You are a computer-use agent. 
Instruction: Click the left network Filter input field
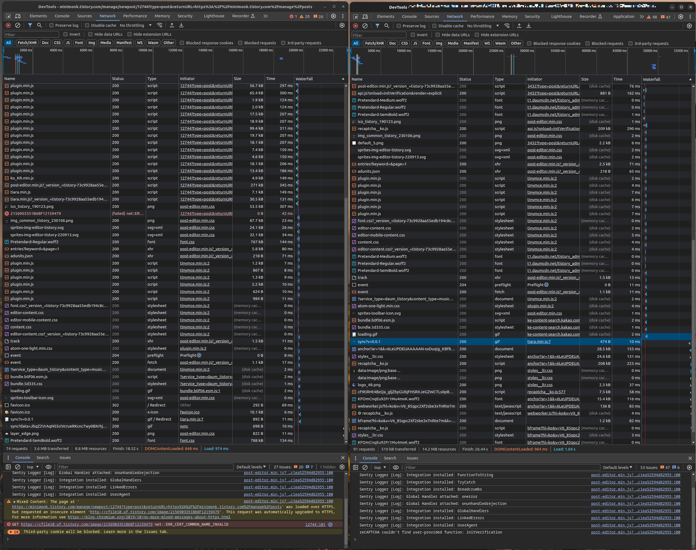[x=32, y=34]
